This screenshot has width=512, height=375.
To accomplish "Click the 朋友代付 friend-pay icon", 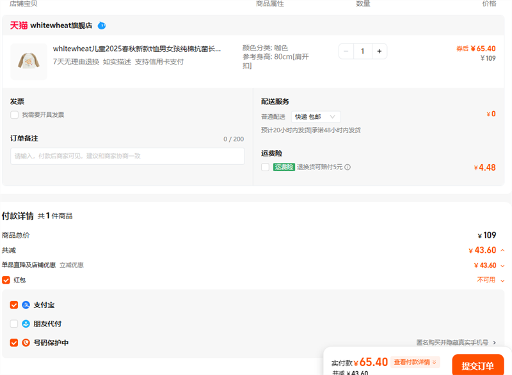I will [x=26, y=324].
